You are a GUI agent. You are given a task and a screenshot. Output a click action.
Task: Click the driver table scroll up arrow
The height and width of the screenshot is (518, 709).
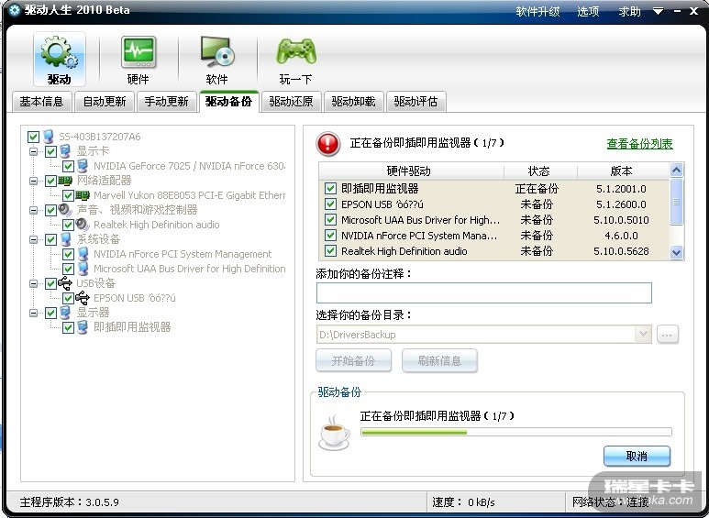coord(677,171)
